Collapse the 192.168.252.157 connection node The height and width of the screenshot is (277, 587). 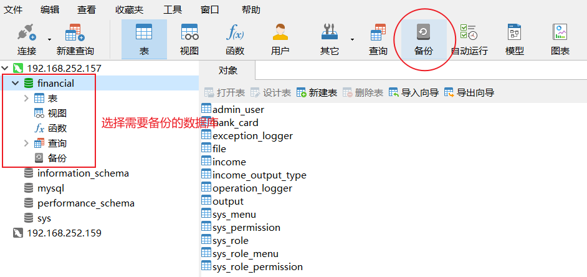5,68
